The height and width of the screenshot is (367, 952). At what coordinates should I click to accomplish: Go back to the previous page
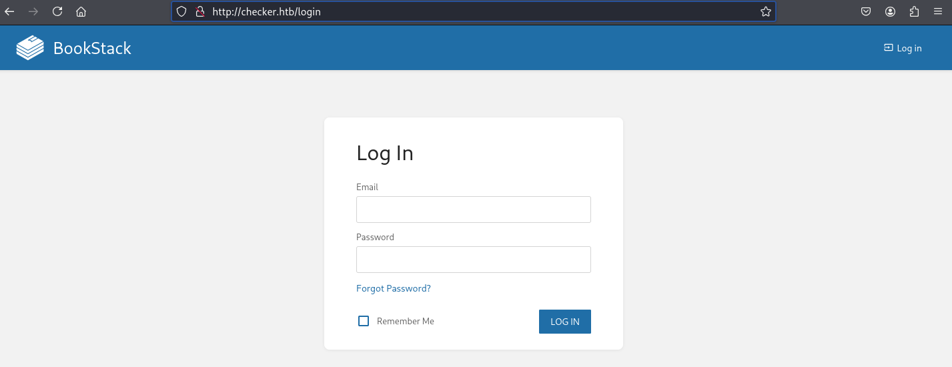tap(9, 11)
